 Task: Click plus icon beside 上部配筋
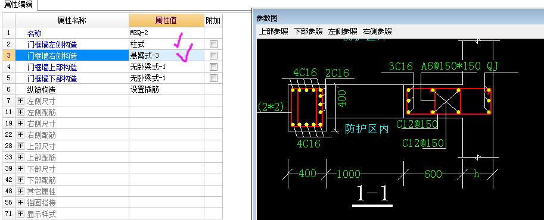coord(20,158)
